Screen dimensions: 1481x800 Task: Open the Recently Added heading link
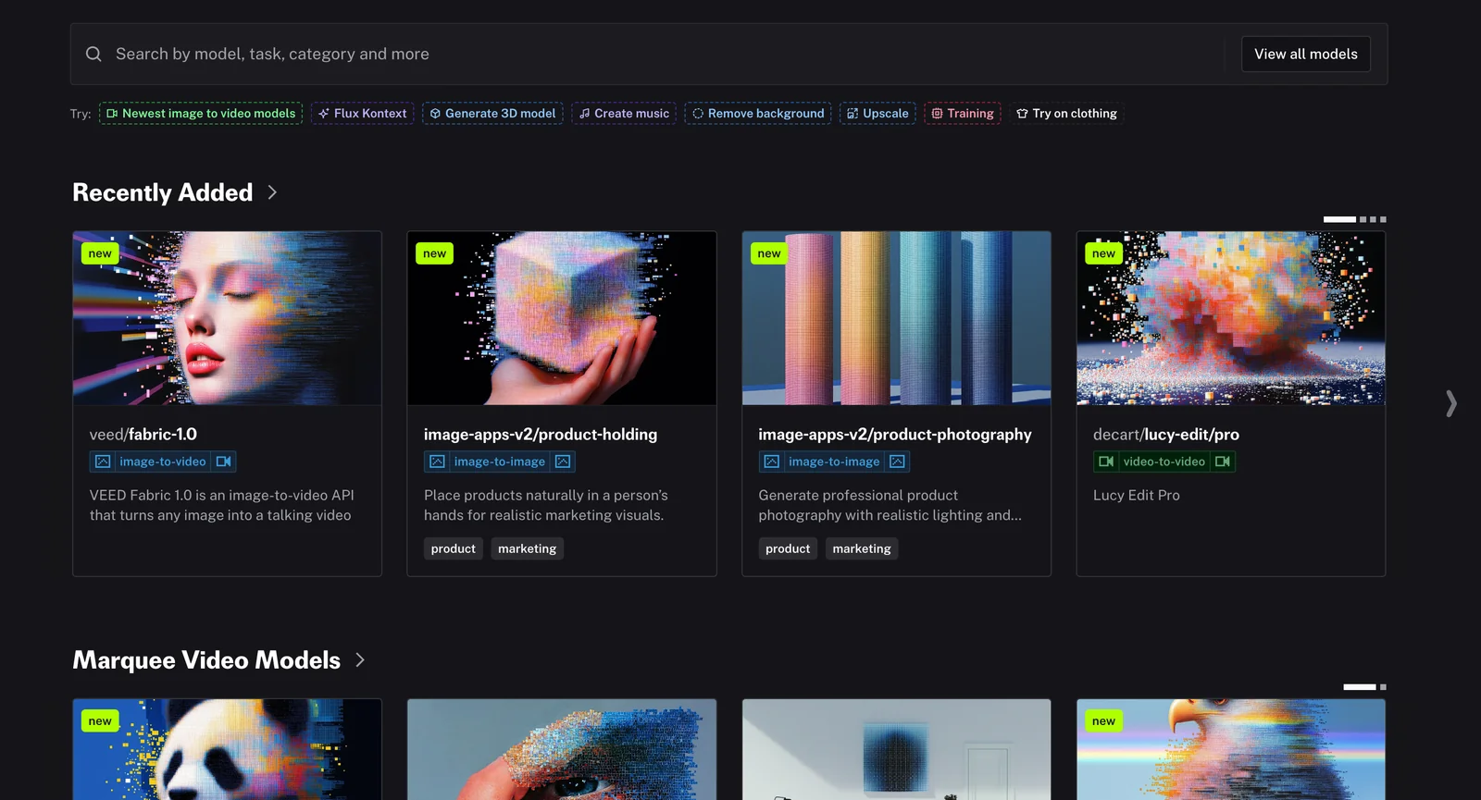tap(163, 192)
